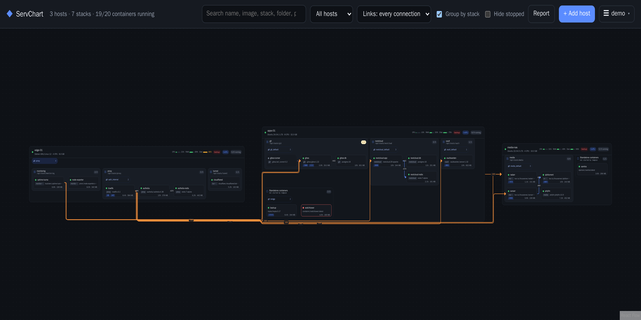Click media-nas Standalone containers icon
The image size is (641, 320).
578,158
